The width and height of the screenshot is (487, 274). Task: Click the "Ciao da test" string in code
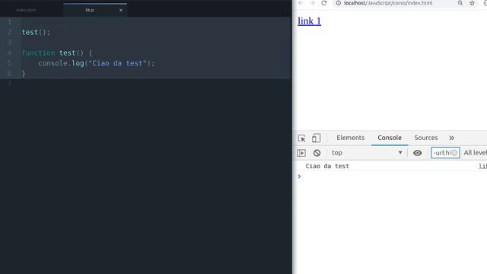coord(117,63)
